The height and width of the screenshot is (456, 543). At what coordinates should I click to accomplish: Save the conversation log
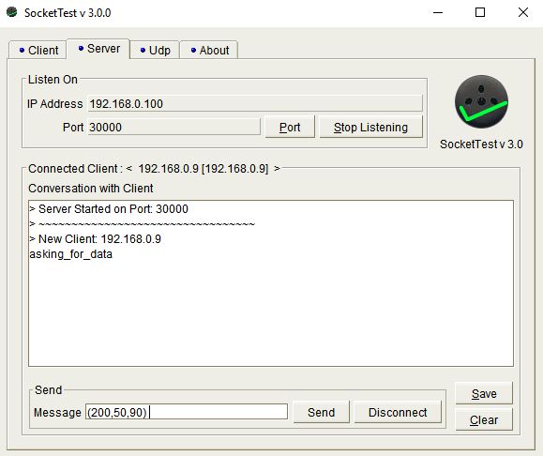click(484, 394)
